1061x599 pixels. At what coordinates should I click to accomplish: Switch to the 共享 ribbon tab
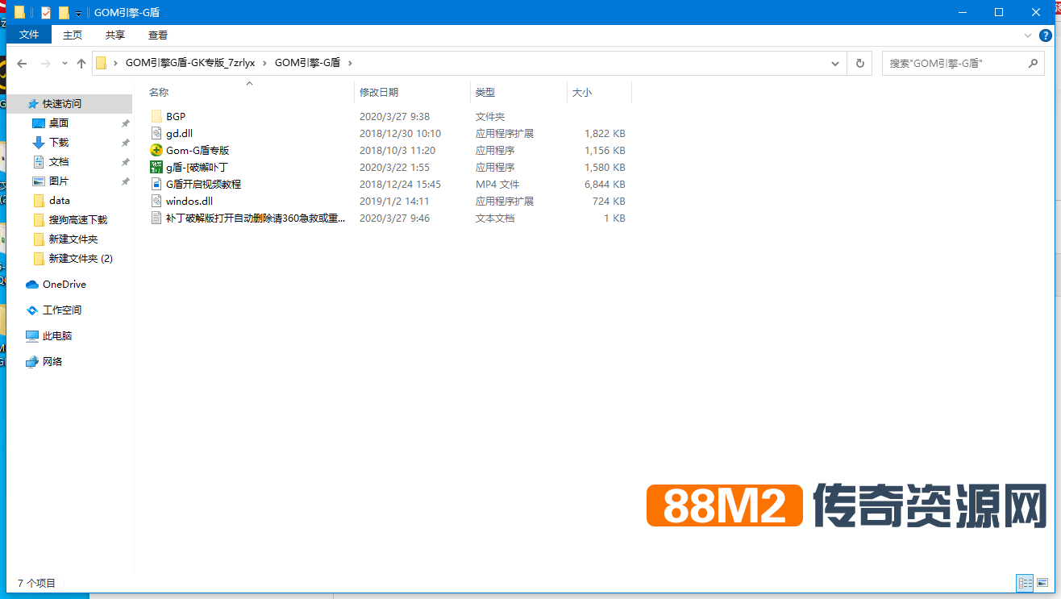click(115, 35)
